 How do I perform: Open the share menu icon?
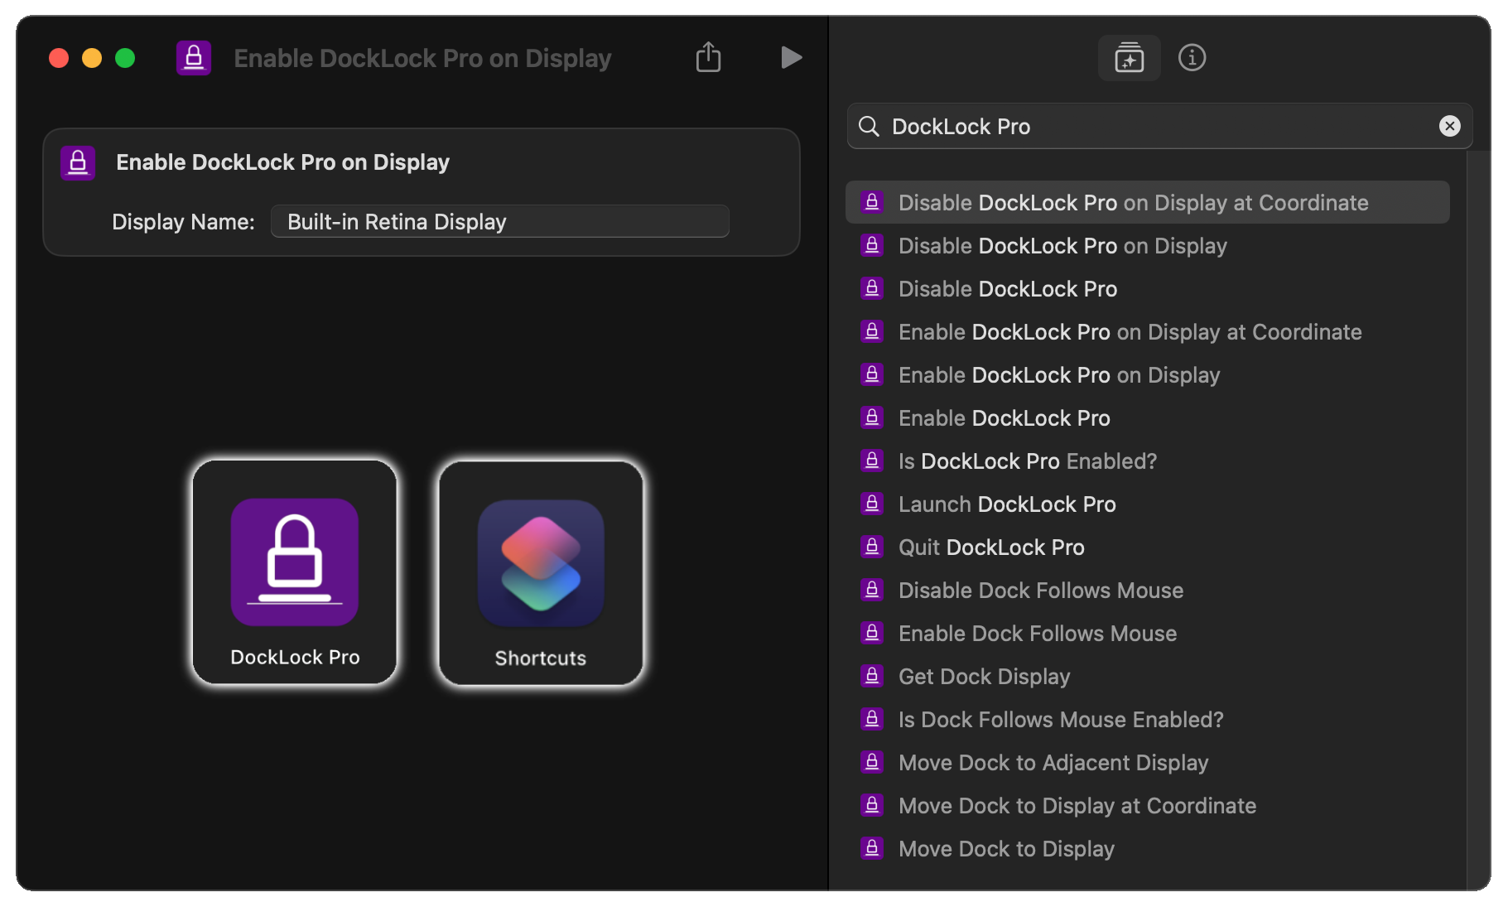[708, 57]
